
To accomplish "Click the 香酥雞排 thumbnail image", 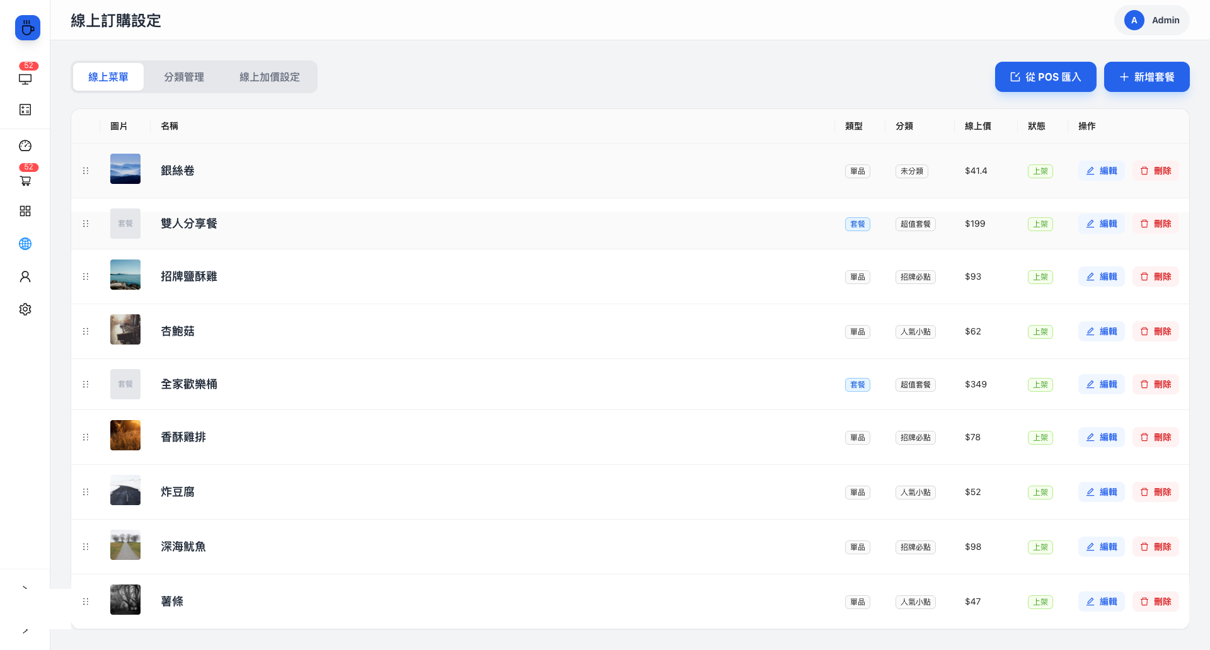I will [125, 435].
